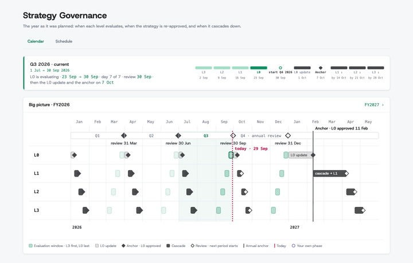Click the L3 cascade marker near May 2027

(x=360, y=210)
